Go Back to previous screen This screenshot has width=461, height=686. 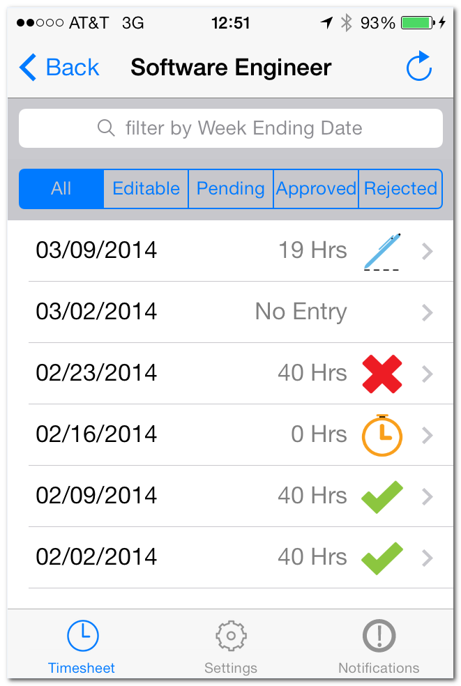(x=59, y=68)
